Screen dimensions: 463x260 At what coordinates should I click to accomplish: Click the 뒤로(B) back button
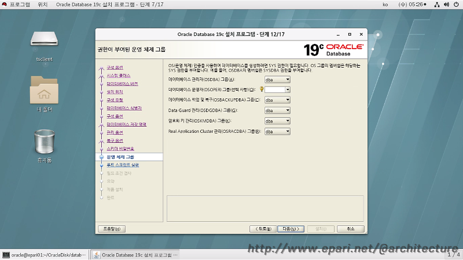[263, 229]
